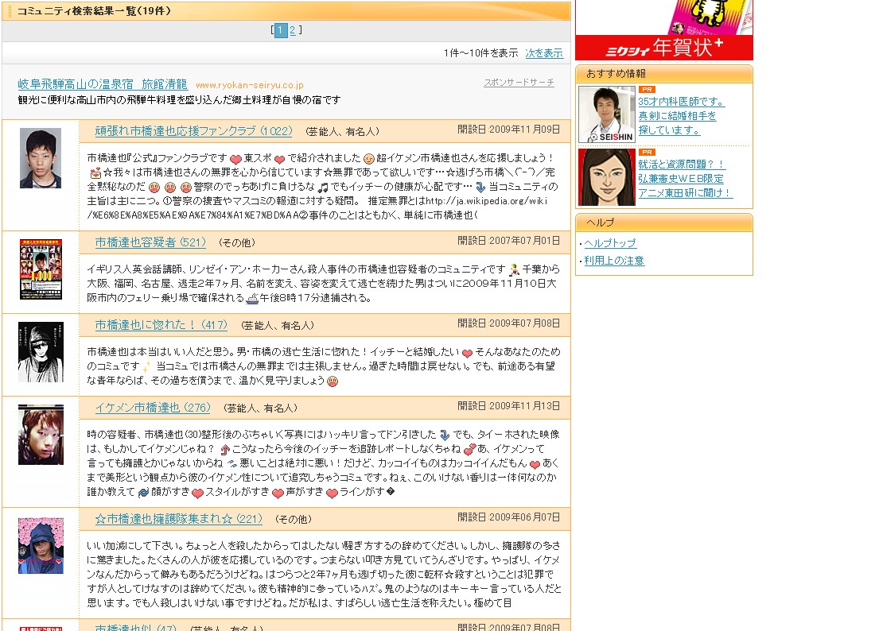This screenshot has width=879, height=631.
Task: Click PR badge above 就活と資源問題 ad
Action: [x=647, y=153]
